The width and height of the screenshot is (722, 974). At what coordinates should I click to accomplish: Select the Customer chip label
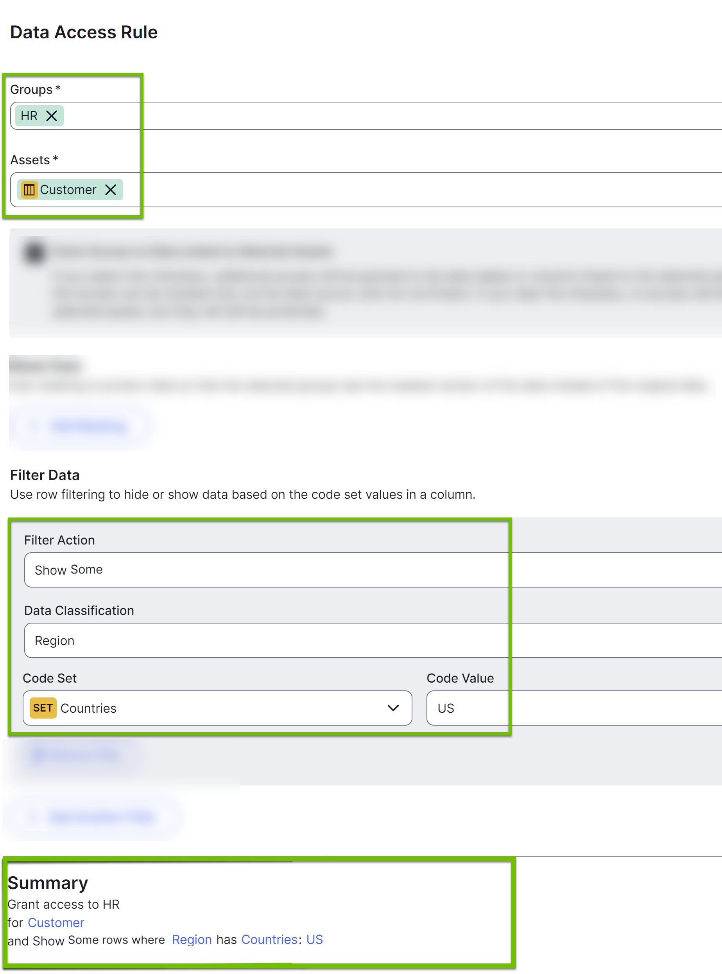[68, 190]
